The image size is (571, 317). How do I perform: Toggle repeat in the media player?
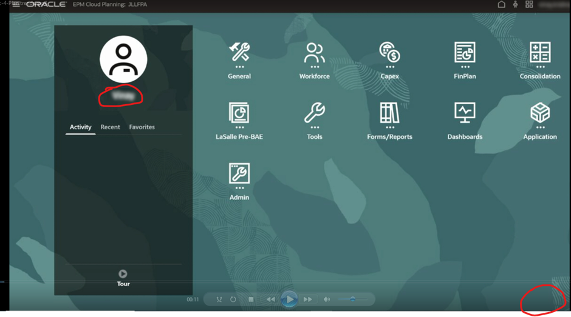tap(233, 299)
